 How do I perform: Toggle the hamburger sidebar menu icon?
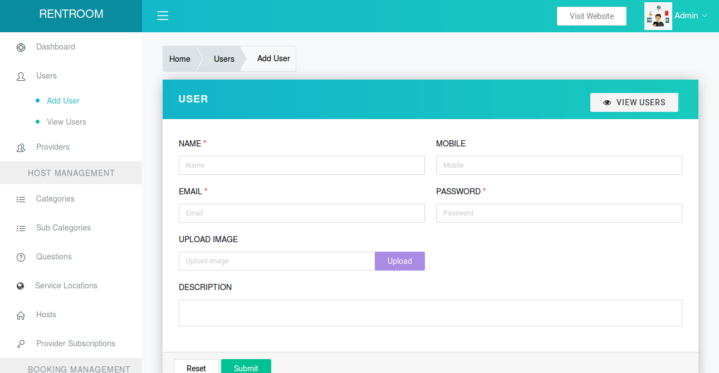(x=163, y=16)
